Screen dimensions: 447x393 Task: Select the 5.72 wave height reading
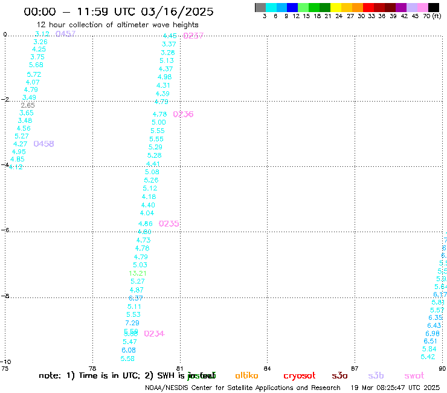tap(34, 74)
